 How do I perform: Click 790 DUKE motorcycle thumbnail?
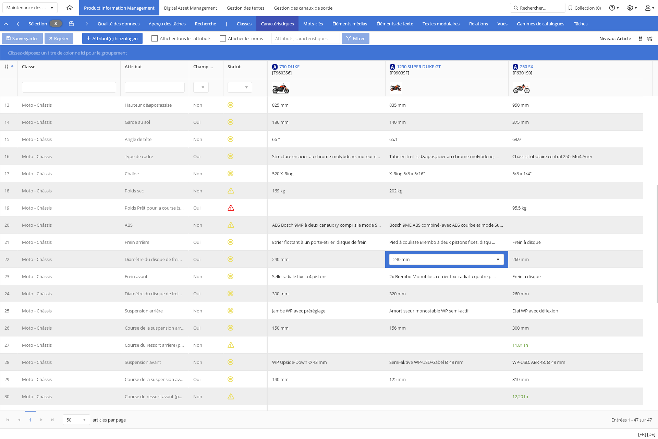click(281, 88)
